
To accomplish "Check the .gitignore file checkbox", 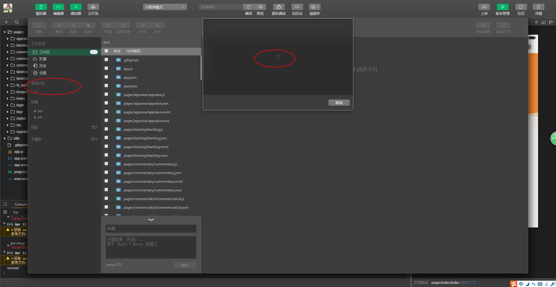I will click(106, 60).
